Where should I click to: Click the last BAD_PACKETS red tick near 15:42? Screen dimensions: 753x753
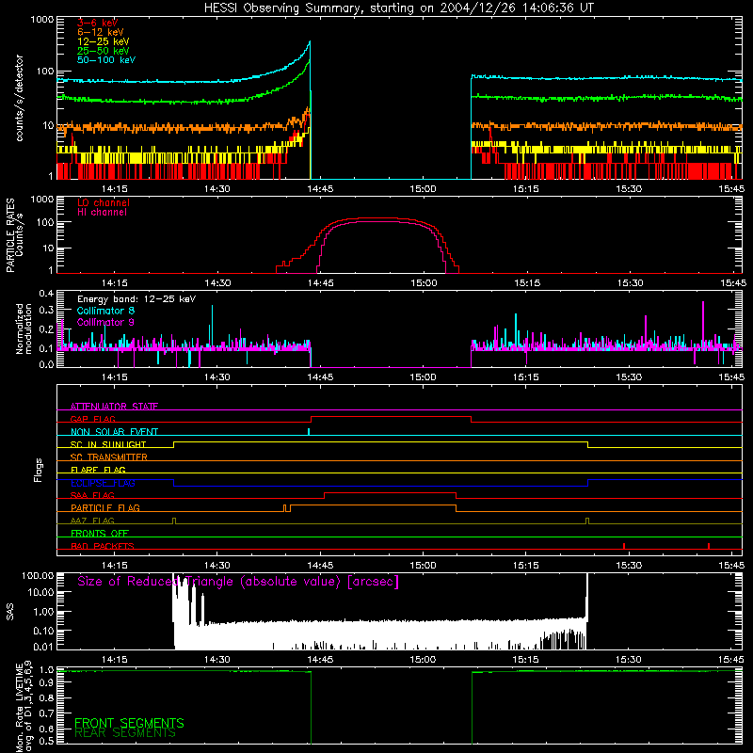point(709,546)
